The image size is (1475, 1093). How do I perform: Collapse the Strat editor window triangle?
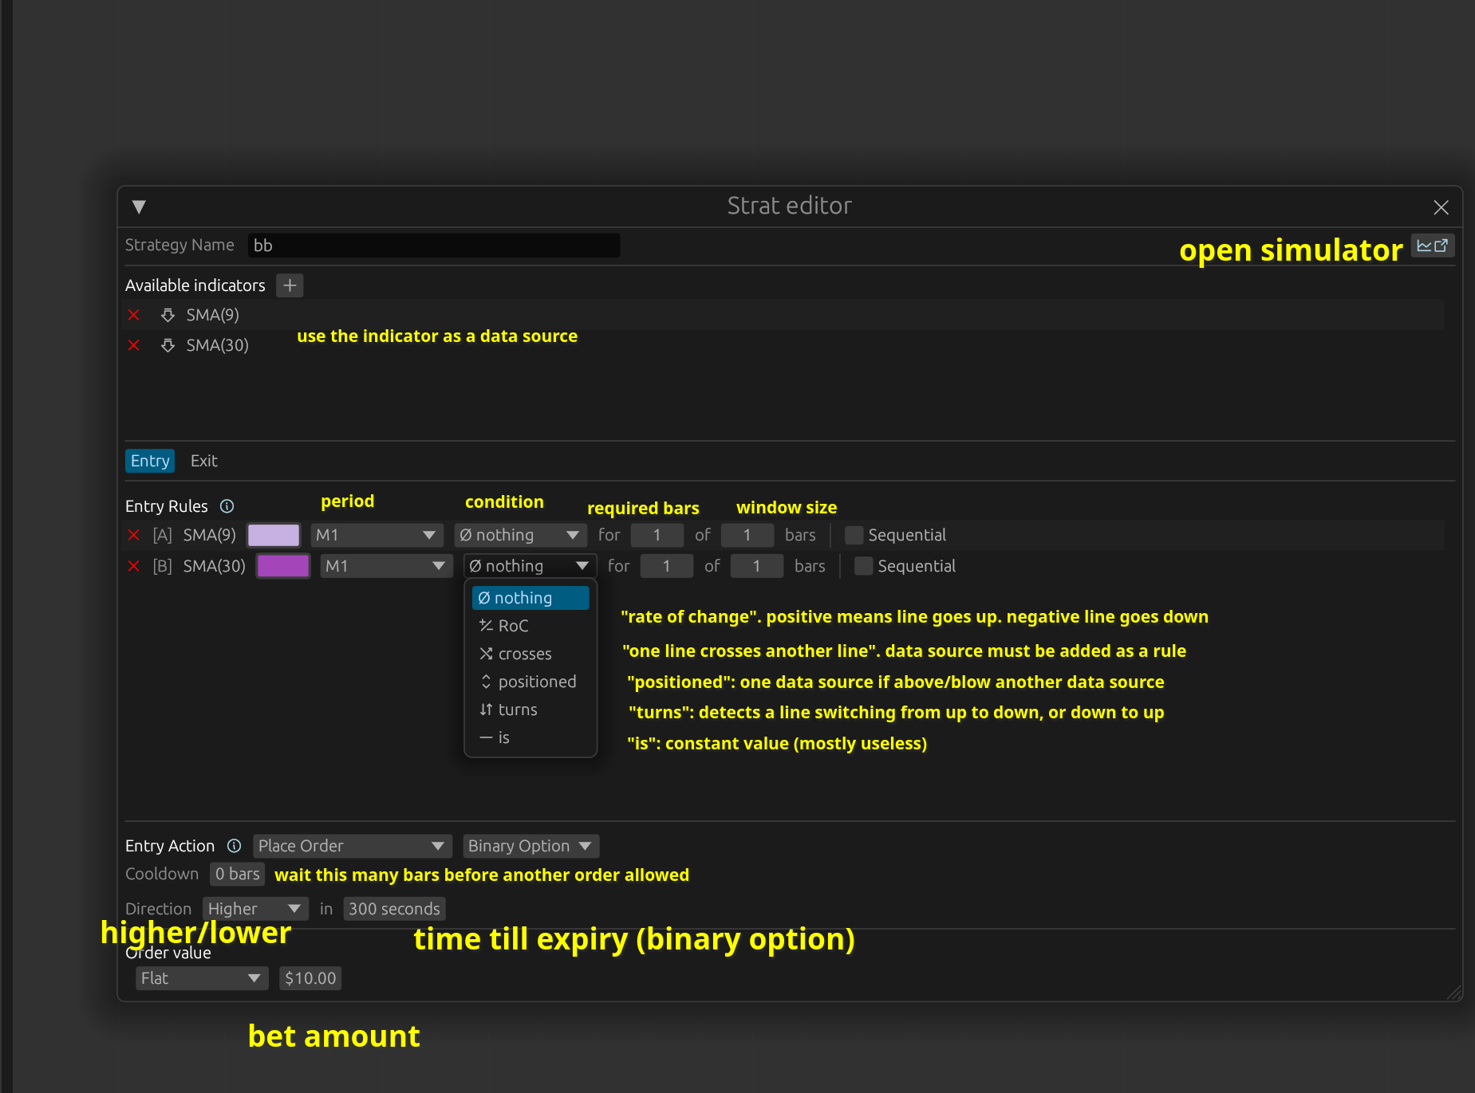click(x=139, y=207)
